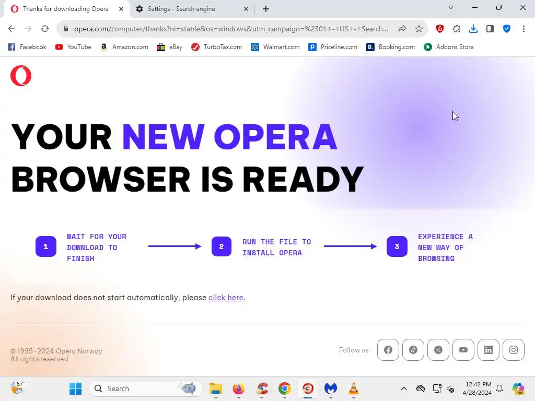This screenshot has height=401, width=535.
Task: Toggle the browser side panel
Action: (490, 29)
